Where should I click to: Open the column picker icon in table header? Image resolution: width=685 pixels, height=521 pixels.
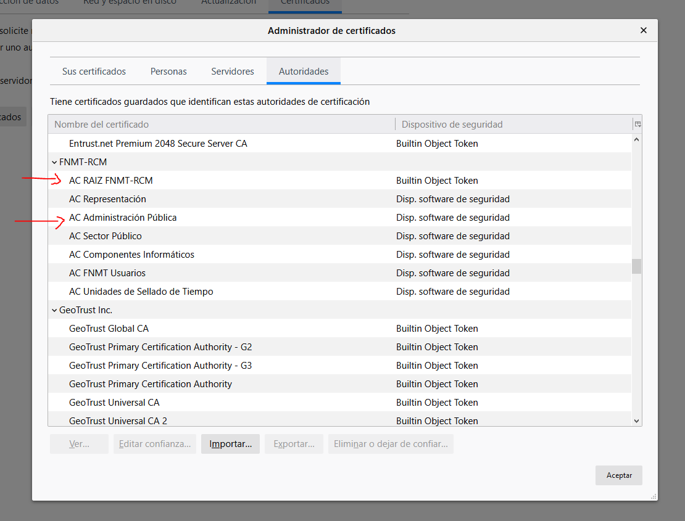click(637, 125)
